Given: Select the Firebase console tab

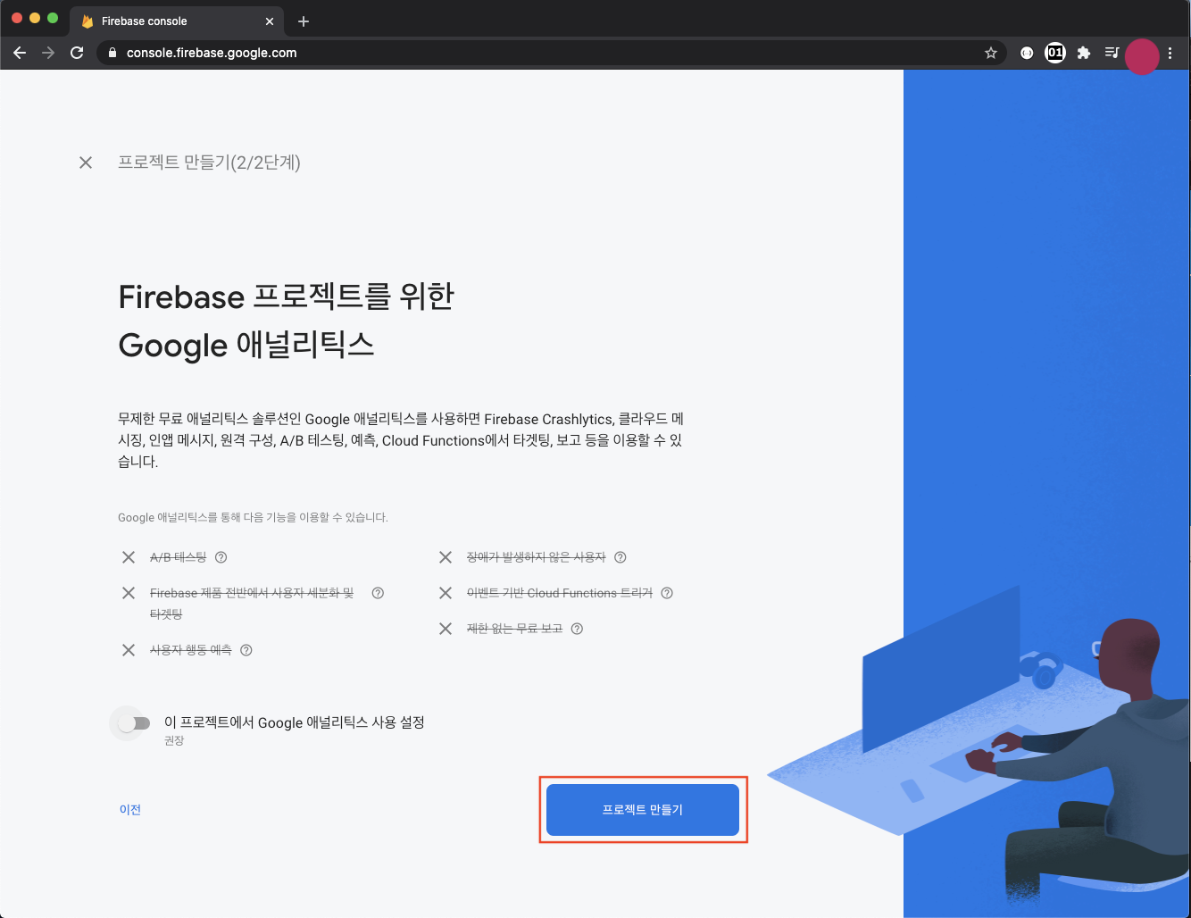Looking at the screenshot, I should coord(177,21).
